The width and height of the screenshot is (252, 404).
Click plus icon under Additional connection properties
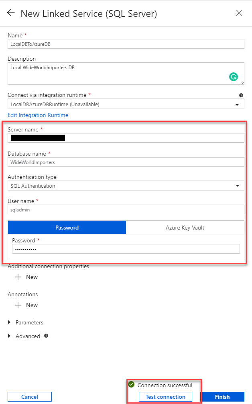tap(18, 277)
